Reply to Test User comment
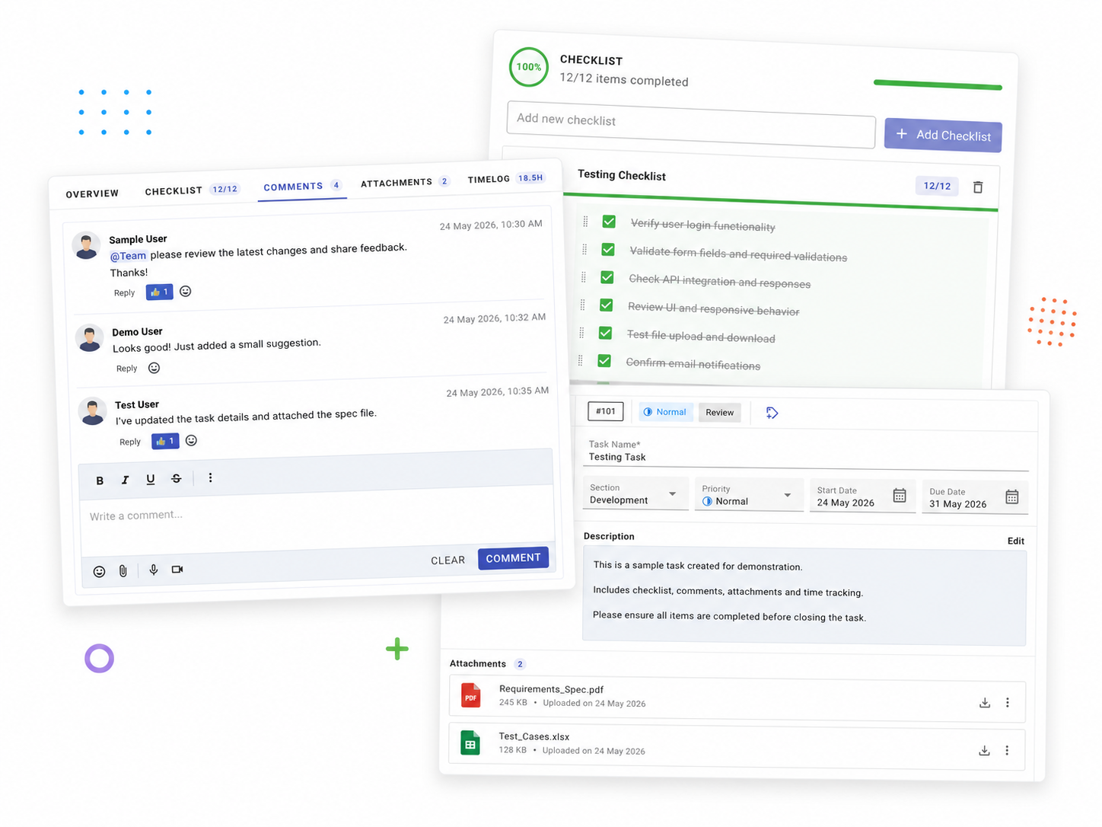Viewport: 1102px width, 827px height. click(x=130, y=442)
